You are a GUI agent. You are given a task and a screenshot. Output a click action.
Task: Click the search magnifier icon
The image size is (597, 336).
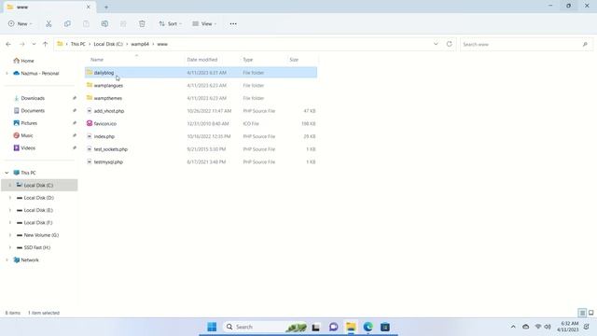585,44
